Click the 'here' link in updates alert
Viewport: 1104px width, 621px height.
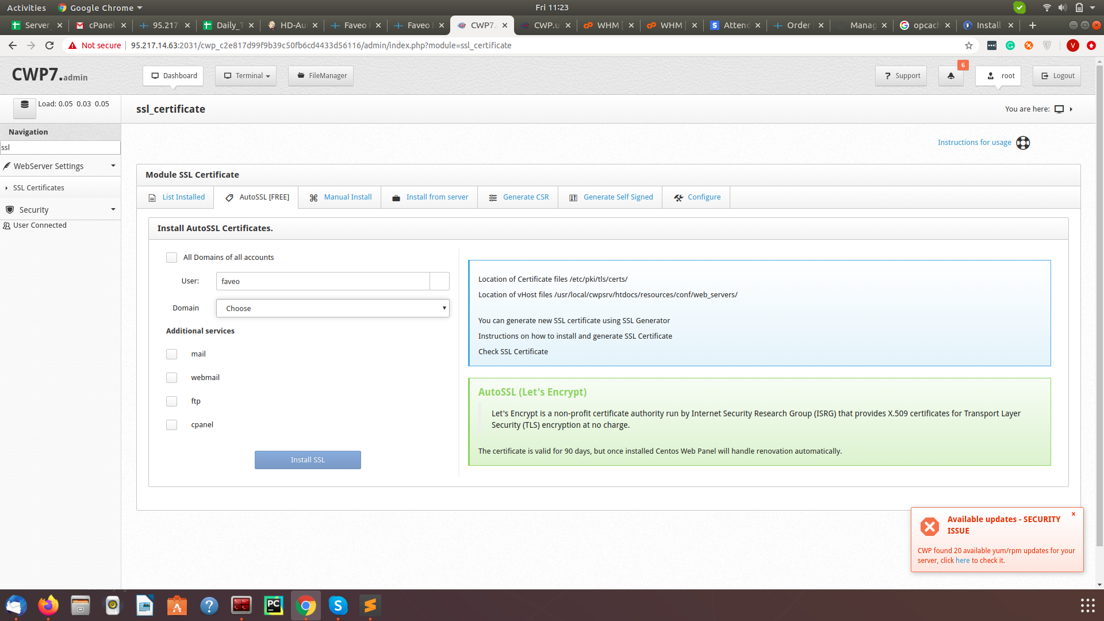(962, 561)
